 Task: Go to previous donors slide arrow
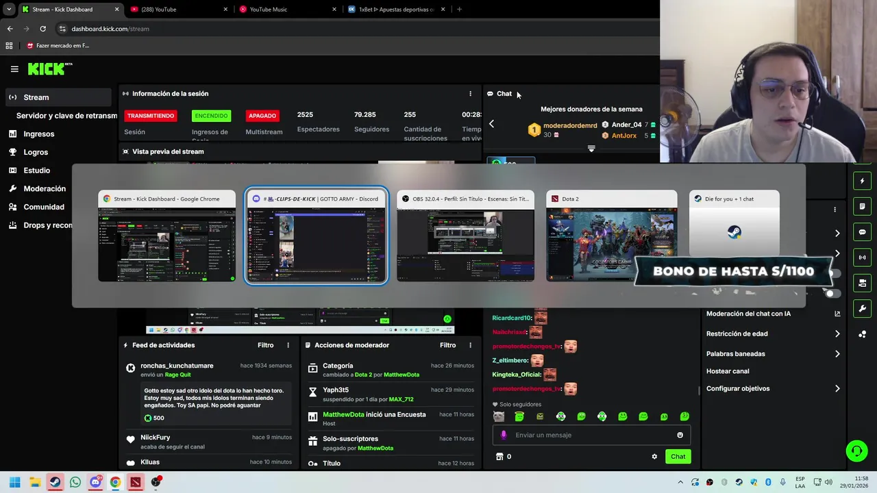coord(491,124)
